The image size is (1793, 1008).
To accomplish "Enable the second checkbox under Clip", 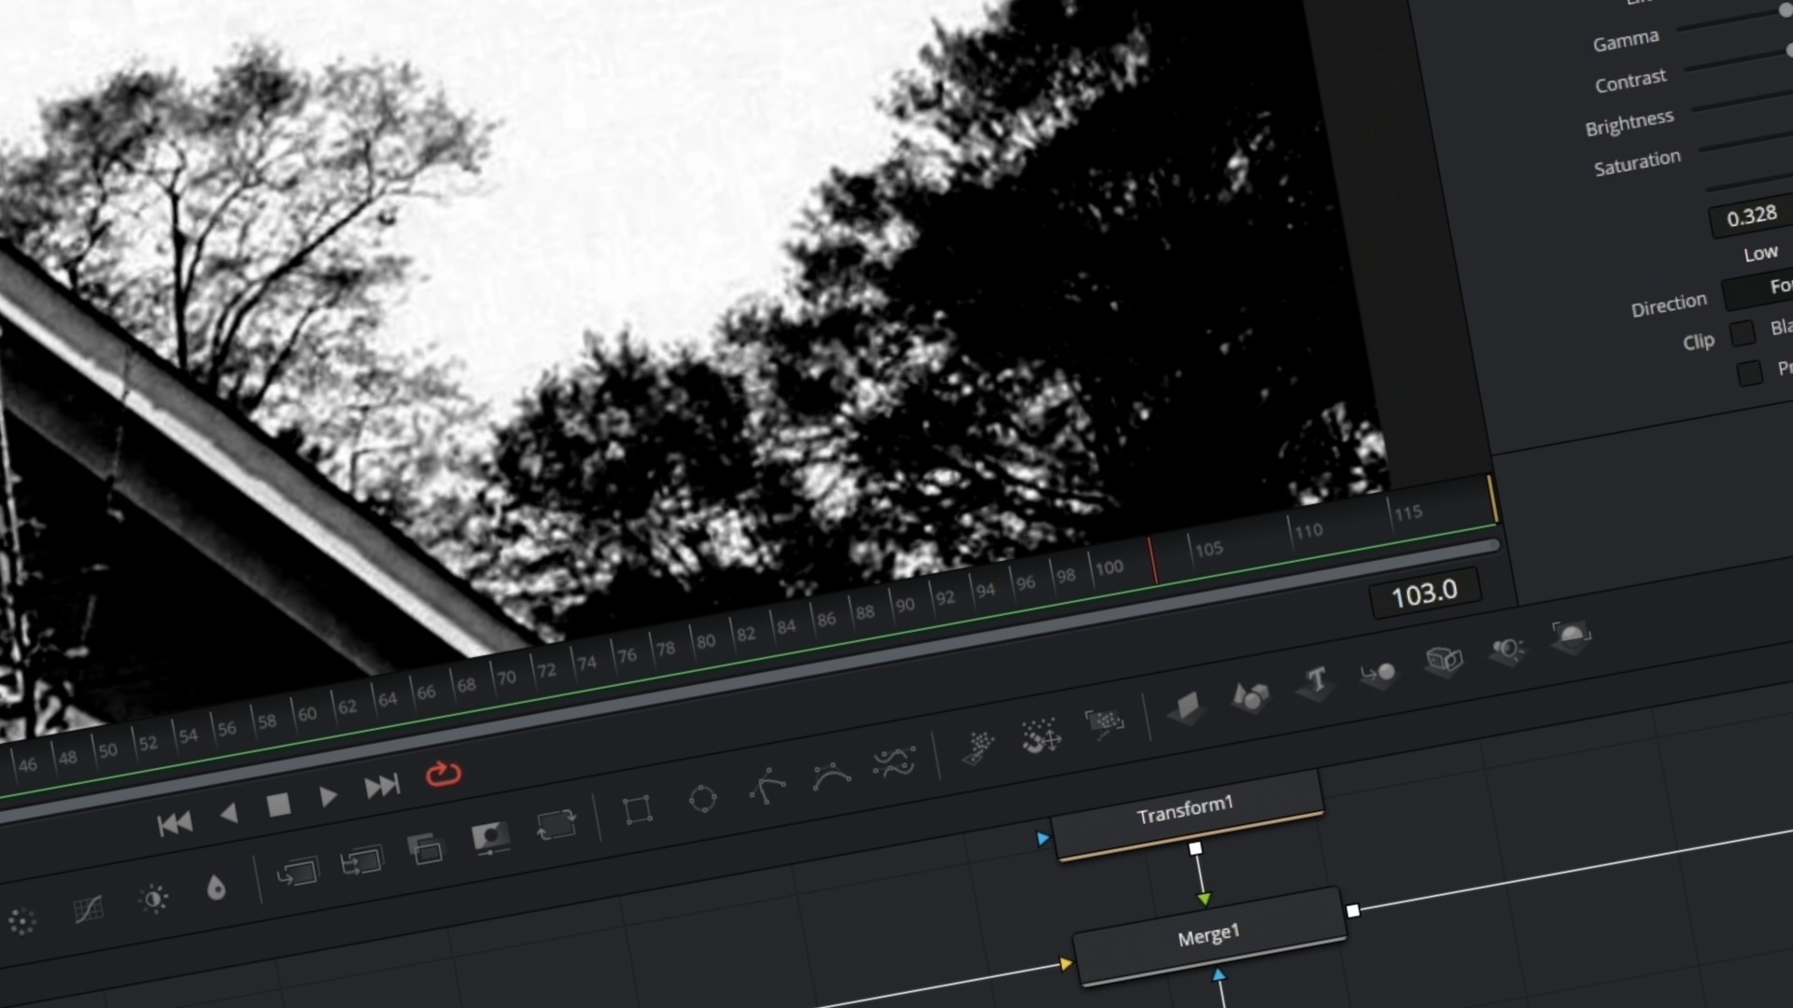I will [1750, 373].
